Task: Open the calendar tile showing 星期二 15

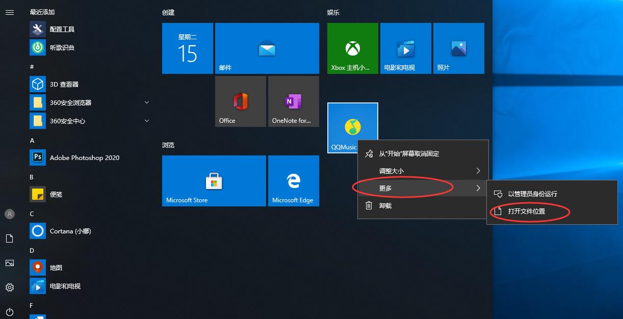Action: (x=188, y=48)
